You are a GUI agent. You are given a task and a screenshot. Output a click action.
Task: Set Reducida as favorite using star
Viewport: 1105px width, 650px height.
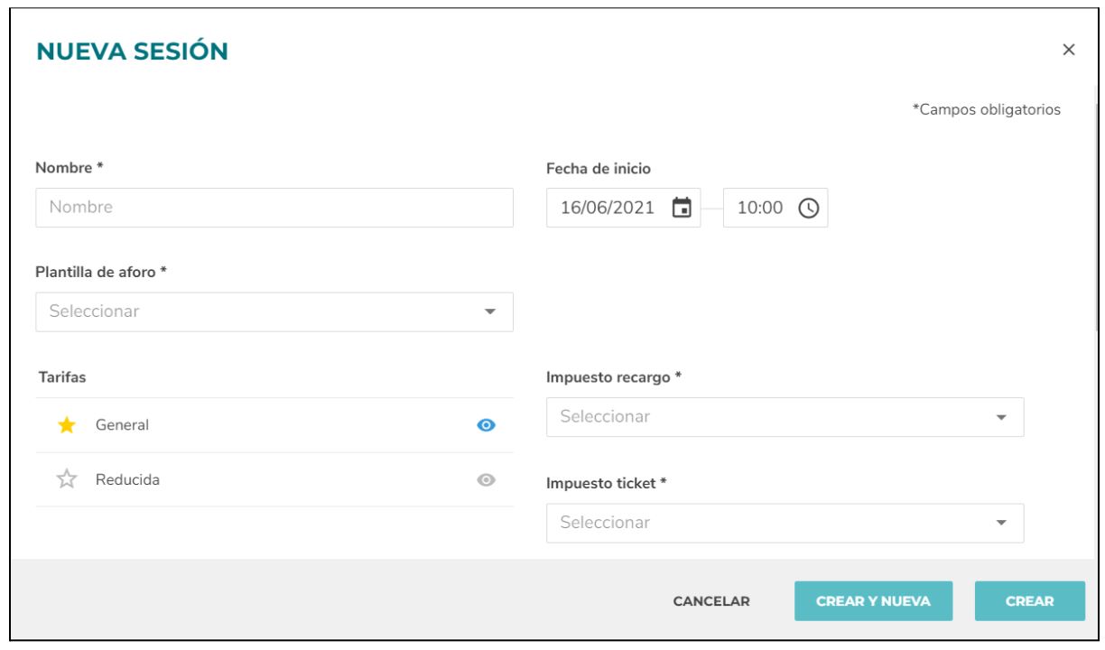pos(67,480)
